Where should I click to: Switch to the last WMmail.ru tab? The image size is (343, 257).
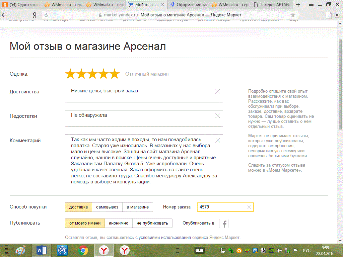click(230, 5)
